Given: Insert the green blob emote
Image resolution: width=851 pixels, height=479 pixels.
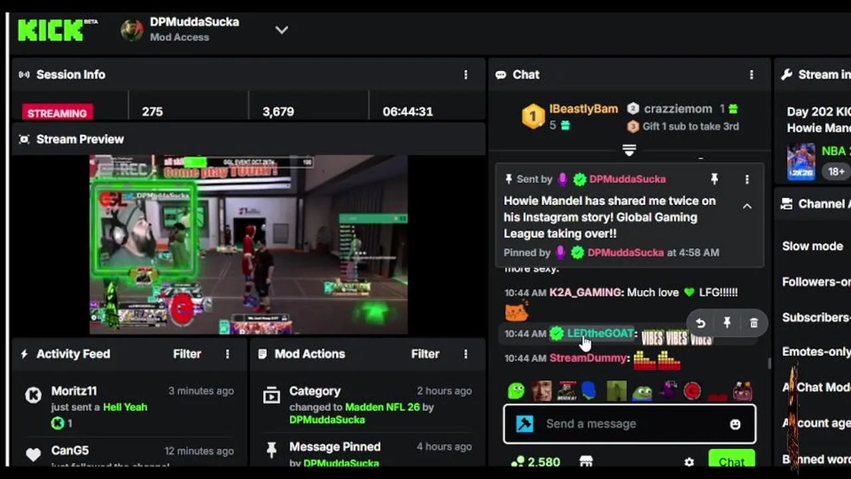Looking at the screenshot, I should click(516, 391).
